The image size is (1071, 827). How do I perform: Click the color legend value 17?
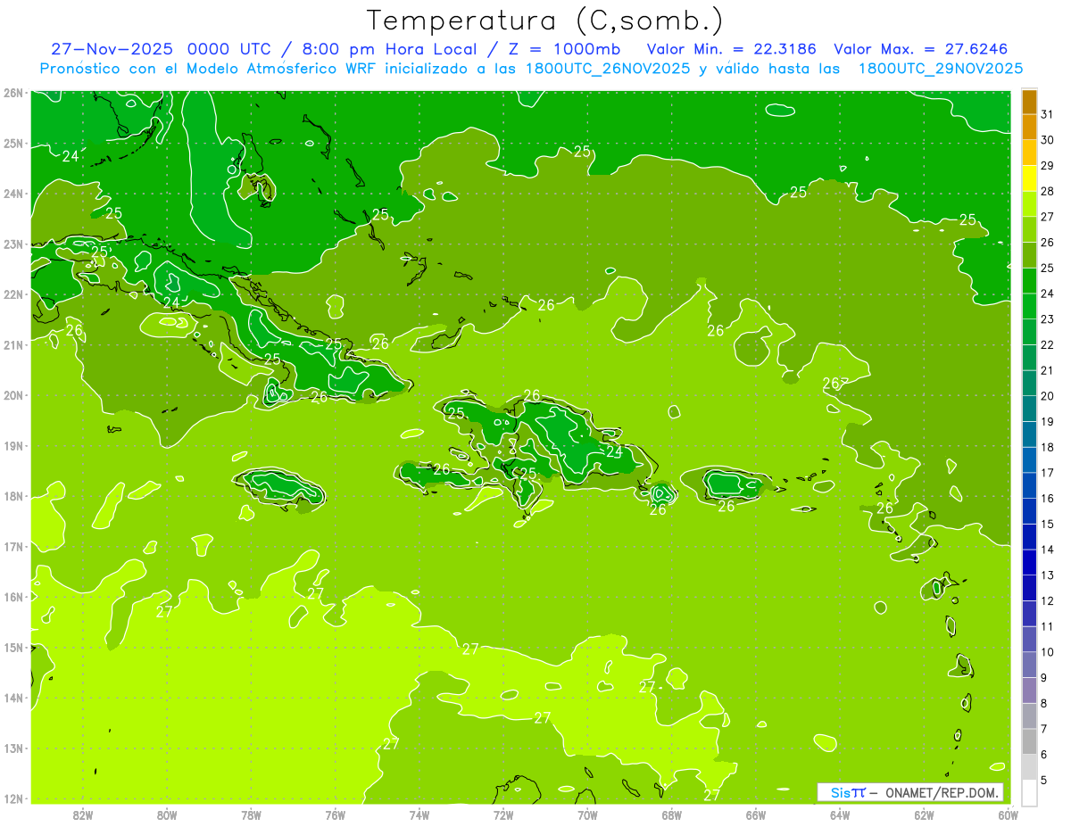tap(1047, 473)
